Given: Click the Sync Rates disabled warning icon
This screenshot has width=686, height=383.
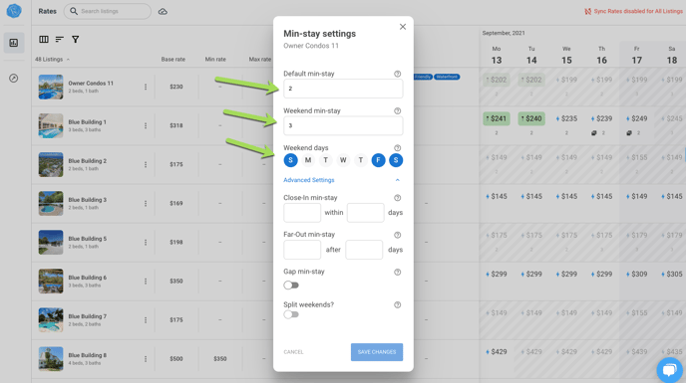Looking at the screenshot, I should tap(587, 11).
